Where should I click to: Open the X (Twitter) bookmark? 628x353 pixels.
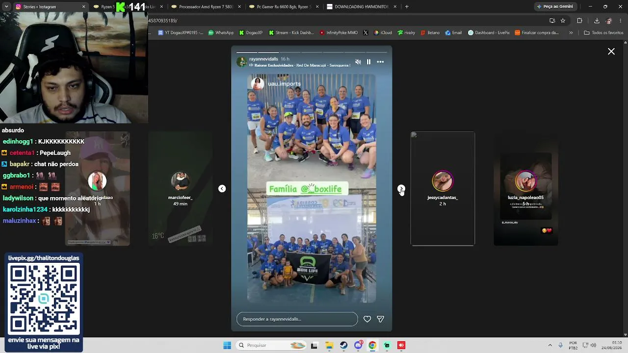[366, 33]
